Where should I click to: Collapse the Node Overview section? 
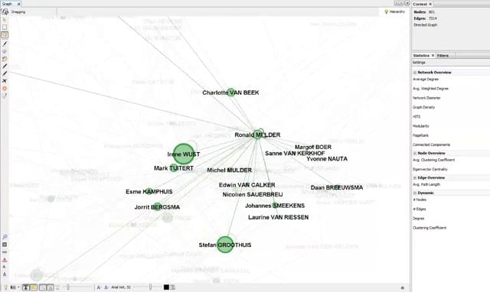pyautogui.click(x=415, y=153)
